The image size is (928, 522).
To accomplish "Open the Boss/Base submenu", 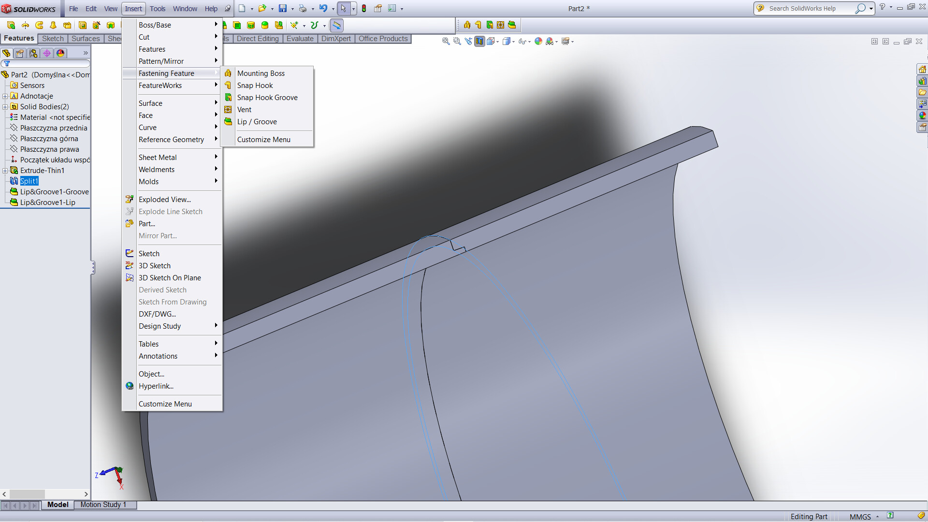I will click(172, 25).
